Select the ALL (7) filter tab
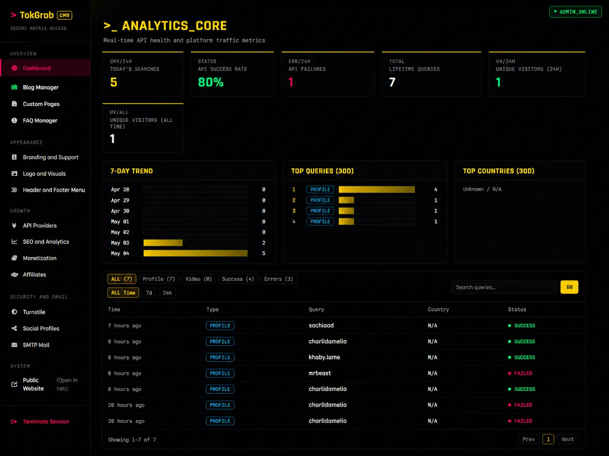The height and width of the screenshot is (456, 609). 122,279
